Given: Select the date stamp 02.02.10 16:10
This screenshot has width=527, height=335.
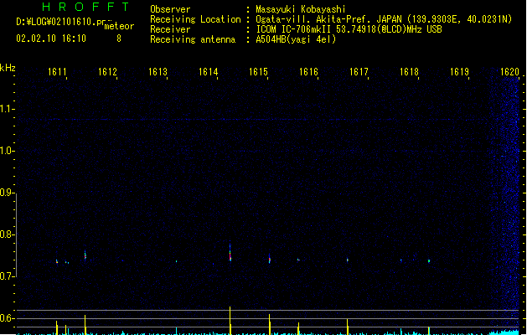Looking at the screenshot, I should [x=51, y=39].
